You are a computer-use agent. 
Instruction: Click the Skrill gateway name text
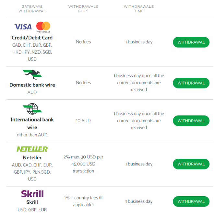coord(32,202)
